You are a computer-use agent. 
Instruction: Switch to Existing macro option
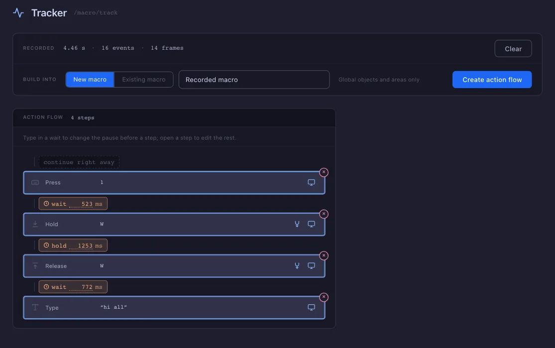click(144, 80)
